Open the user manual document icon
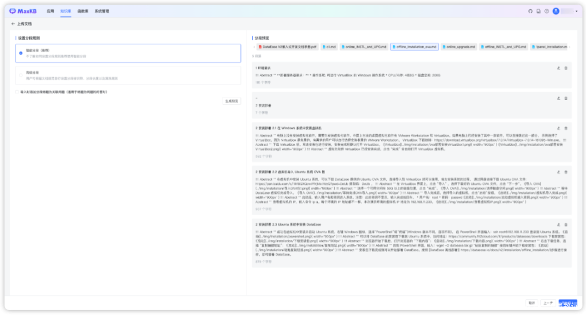586x315 pixels. 539,11
